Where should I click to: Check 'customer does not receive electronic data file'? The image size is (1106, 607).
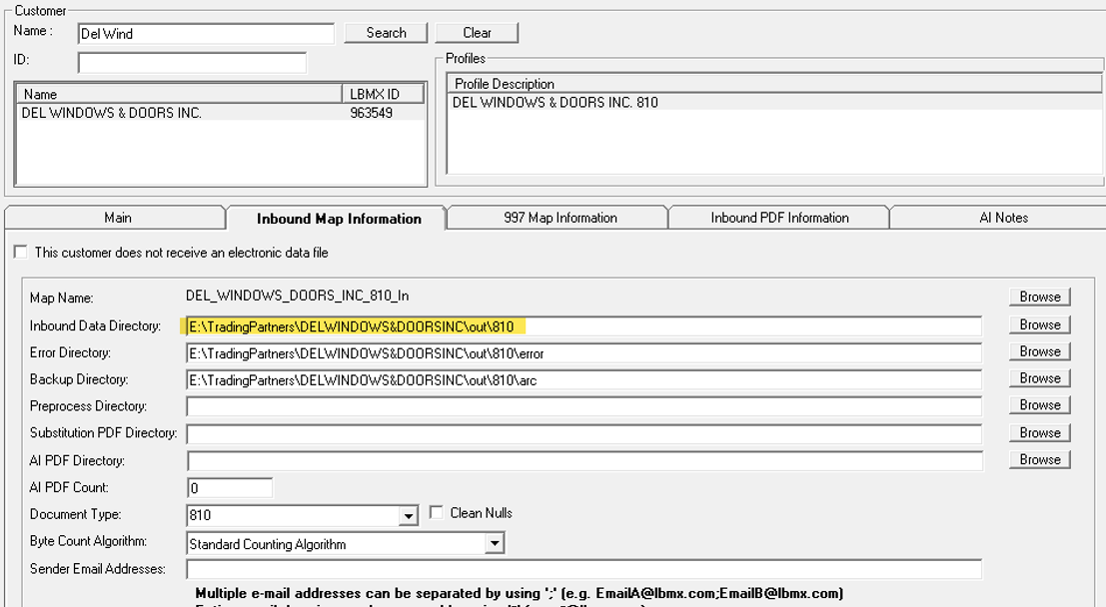pyautogui.click(x=21, y=253)
